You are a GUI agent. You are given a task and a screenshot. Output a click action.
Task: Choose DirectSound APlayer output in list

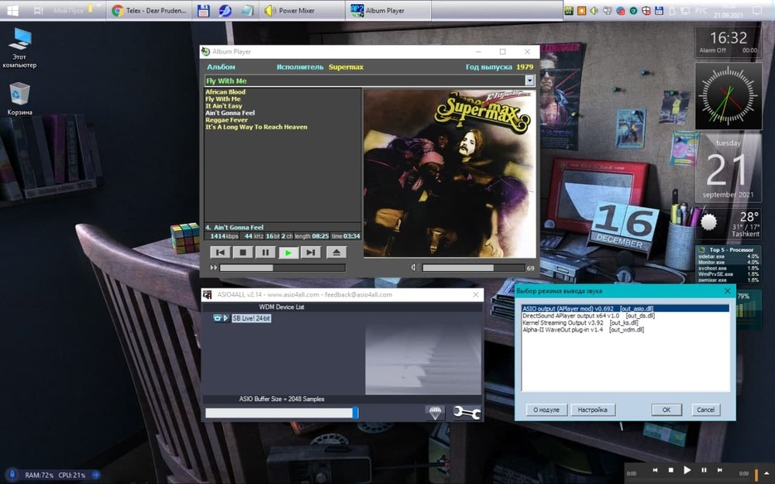(x=588, y=315)
